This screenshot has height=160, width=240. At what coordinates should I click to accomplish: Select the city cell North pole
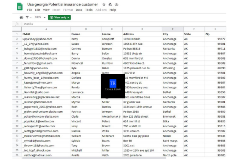(173, 155)
